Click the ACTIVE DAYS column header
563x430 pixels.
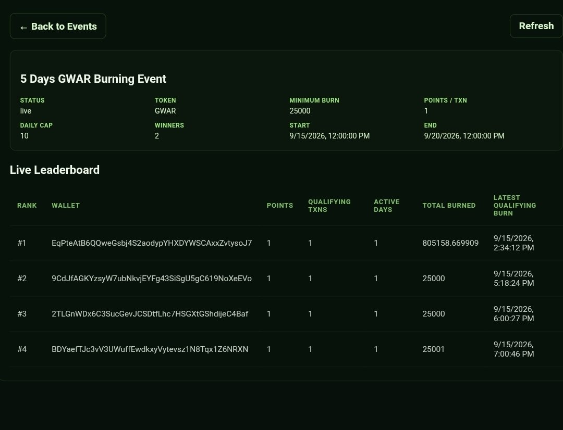[386, 206]
